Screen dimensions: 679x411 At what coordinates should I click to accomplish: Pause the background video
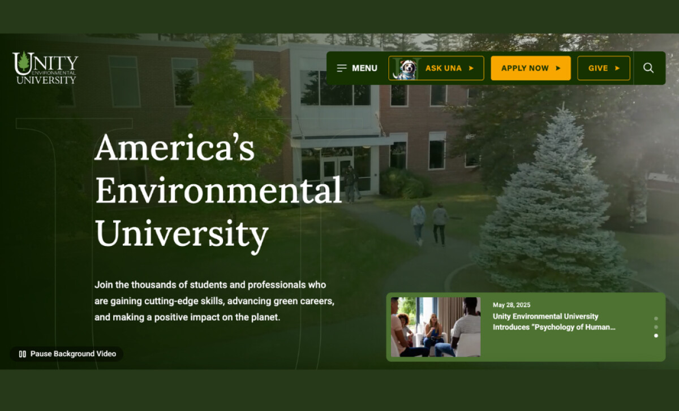tap(67, 354)
